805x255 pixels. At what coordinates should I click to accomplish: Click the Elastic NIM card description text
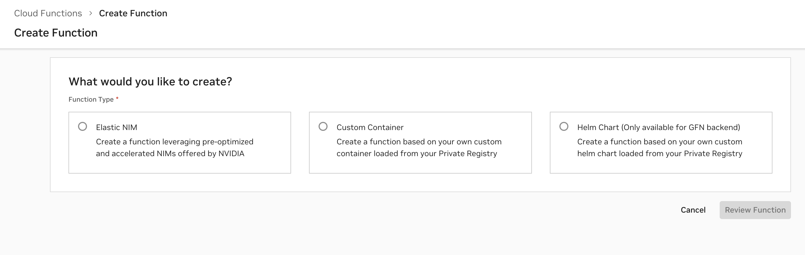point(174,147)
